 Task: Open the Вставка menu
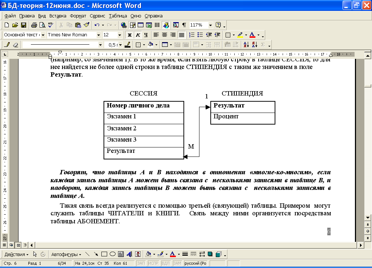click(x=58, y=16)
